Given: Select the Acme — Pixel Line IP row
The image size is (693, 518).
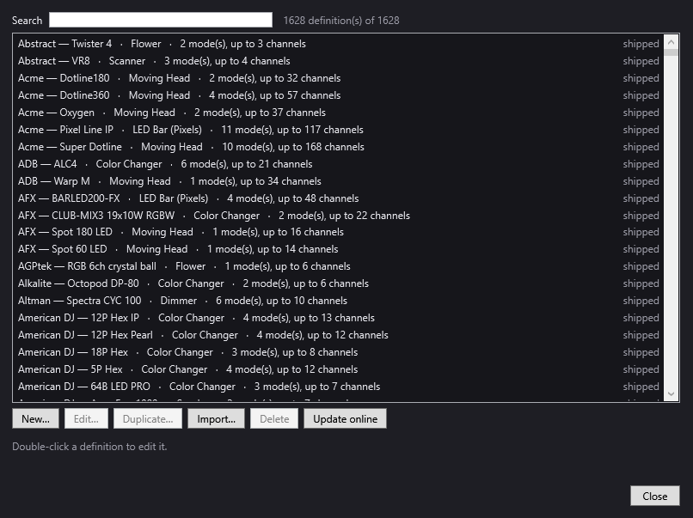Looking at the screenshot, I should pos(338,130).
